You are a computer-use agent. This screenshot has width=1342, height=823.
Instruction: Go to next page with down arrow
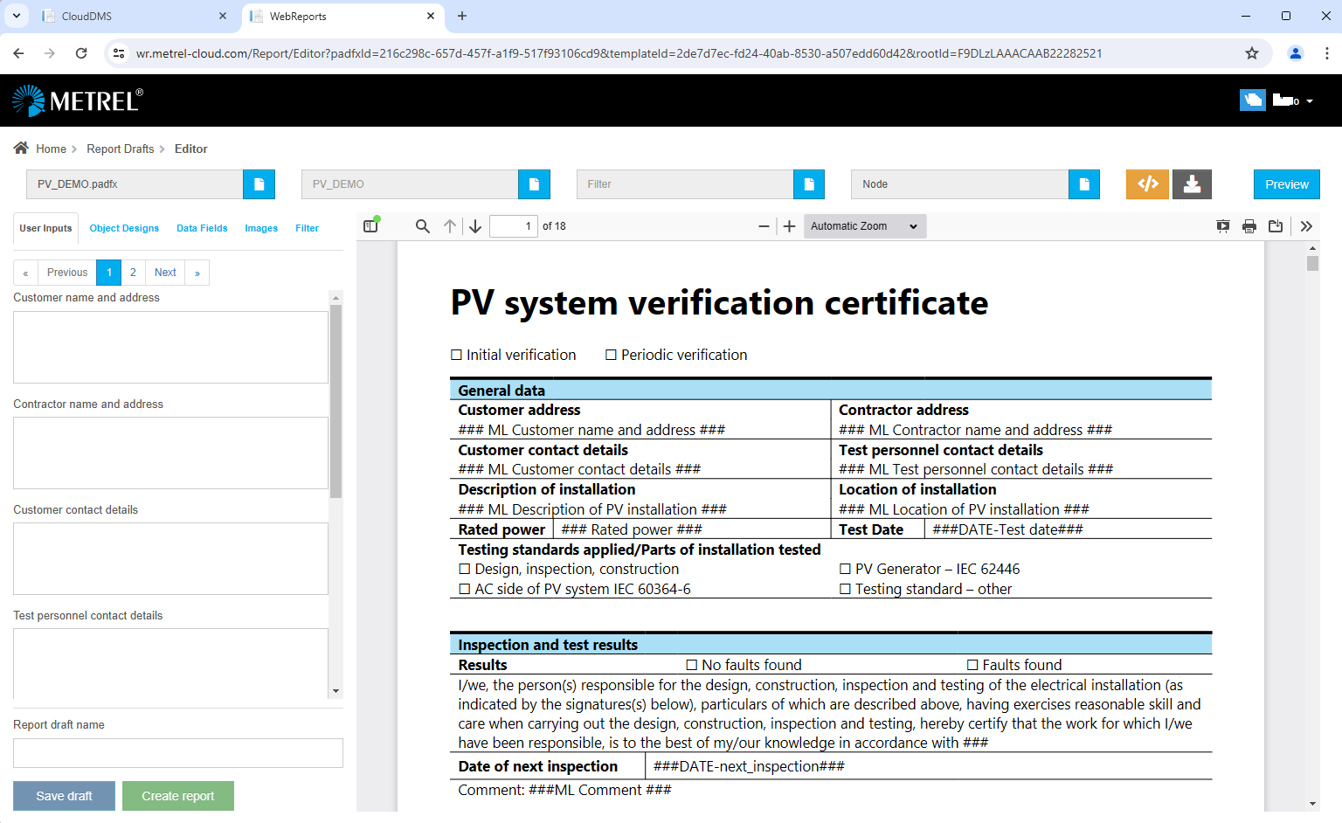(475, 226)
